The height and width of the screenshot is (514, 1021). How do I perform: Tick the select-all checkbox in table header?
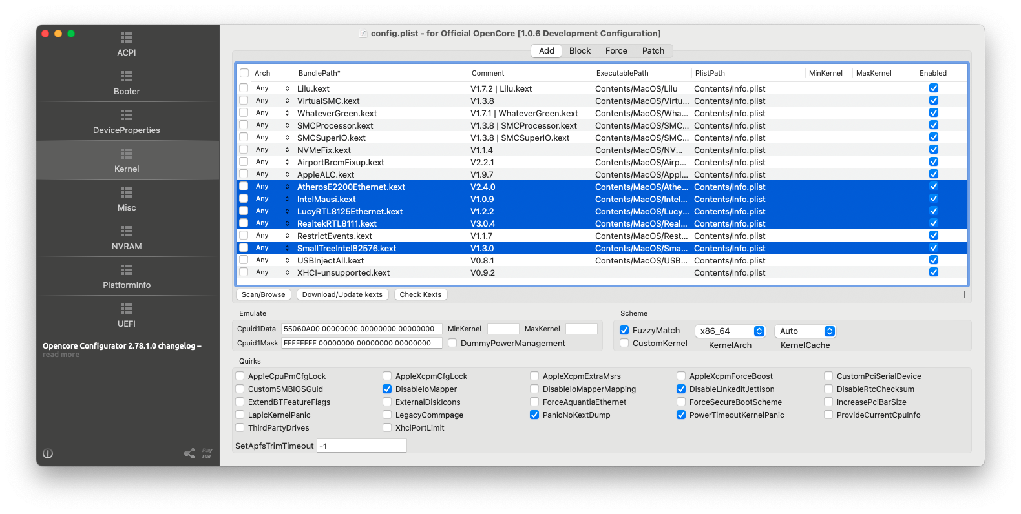[244, 73]
